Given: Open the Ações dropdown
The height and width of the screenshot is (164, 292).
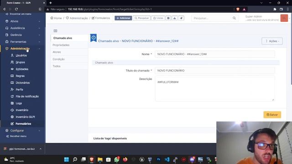Looking at the screenshot, I should coord(272,41).
